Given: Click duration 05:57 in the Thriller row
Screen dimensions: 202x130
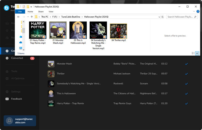Looking at the screenshot, I should (164, 74).
